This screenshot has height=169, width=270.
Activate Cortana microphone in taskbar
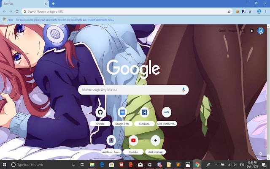click(x=73, y=165)
